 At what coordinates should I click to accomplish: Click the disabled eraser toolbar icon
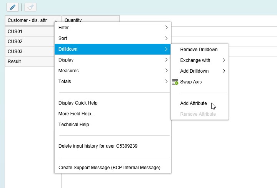click(x=30, y=7)
